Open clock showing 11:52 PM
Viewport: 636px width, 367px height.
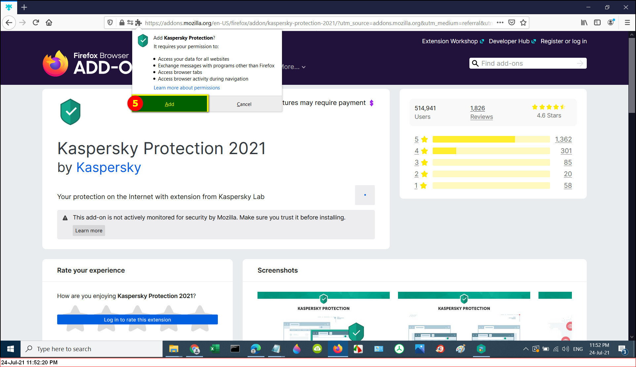599,349
